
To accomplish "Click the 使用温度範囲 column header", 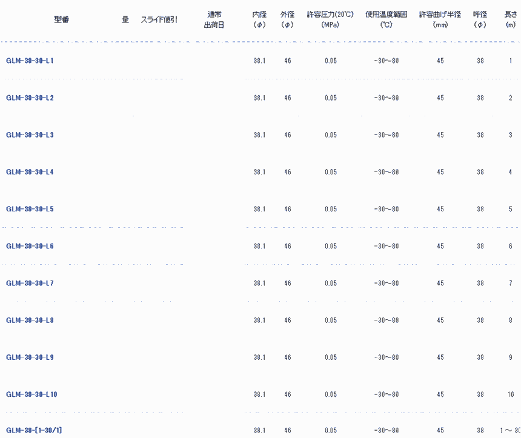I will tap(386, 19).
